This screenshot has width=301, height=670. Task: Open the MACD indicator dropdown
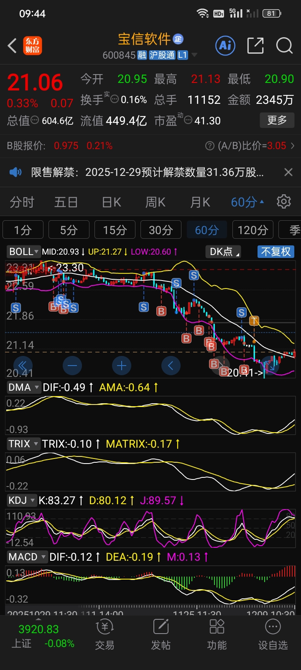tap(27, 557)
